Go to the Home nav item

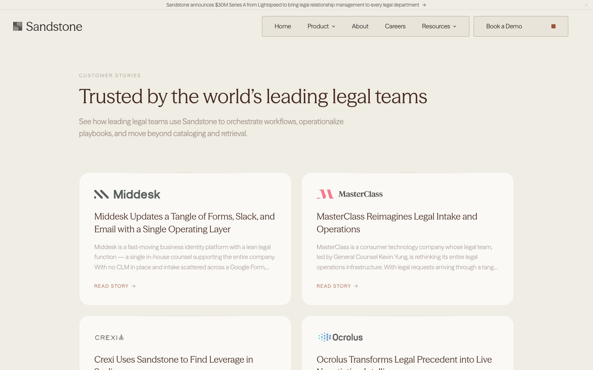[x=283, y=26]
